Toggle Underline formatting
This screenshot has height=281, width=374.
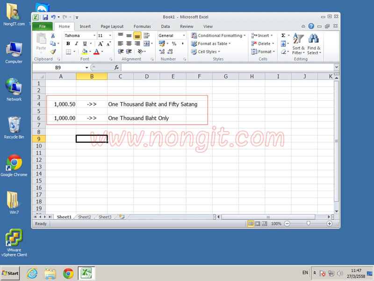point(85,44)
